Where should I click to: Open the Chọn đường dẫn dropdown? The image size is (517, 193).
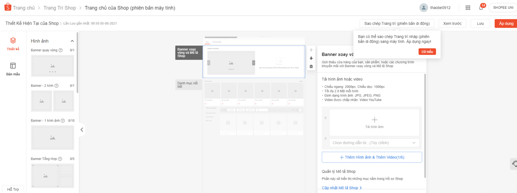coord(374,143)
